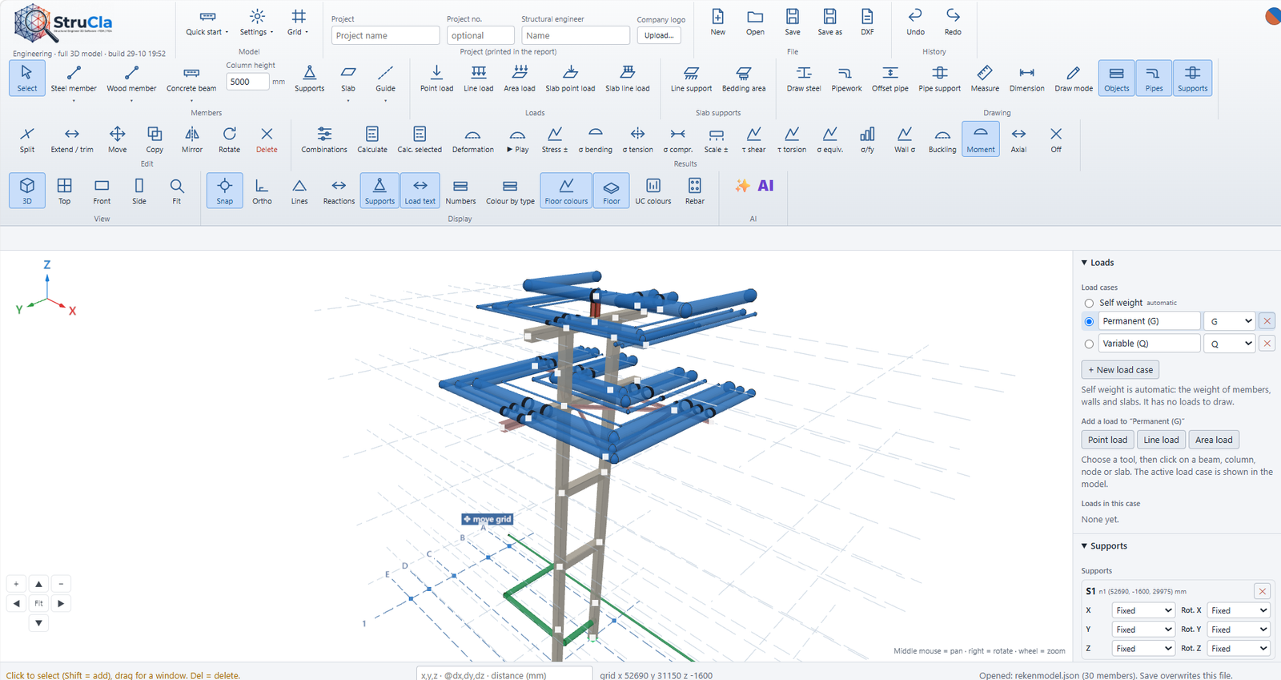Activate the Slab drawing tool
The height and width of the screenshot is (680, 1281).
point(348,78)
